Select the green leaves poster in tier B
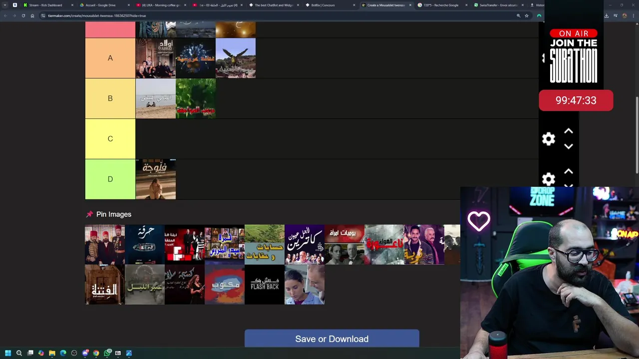639x359 pixels. pyautogui.click(x=196, y=99)
